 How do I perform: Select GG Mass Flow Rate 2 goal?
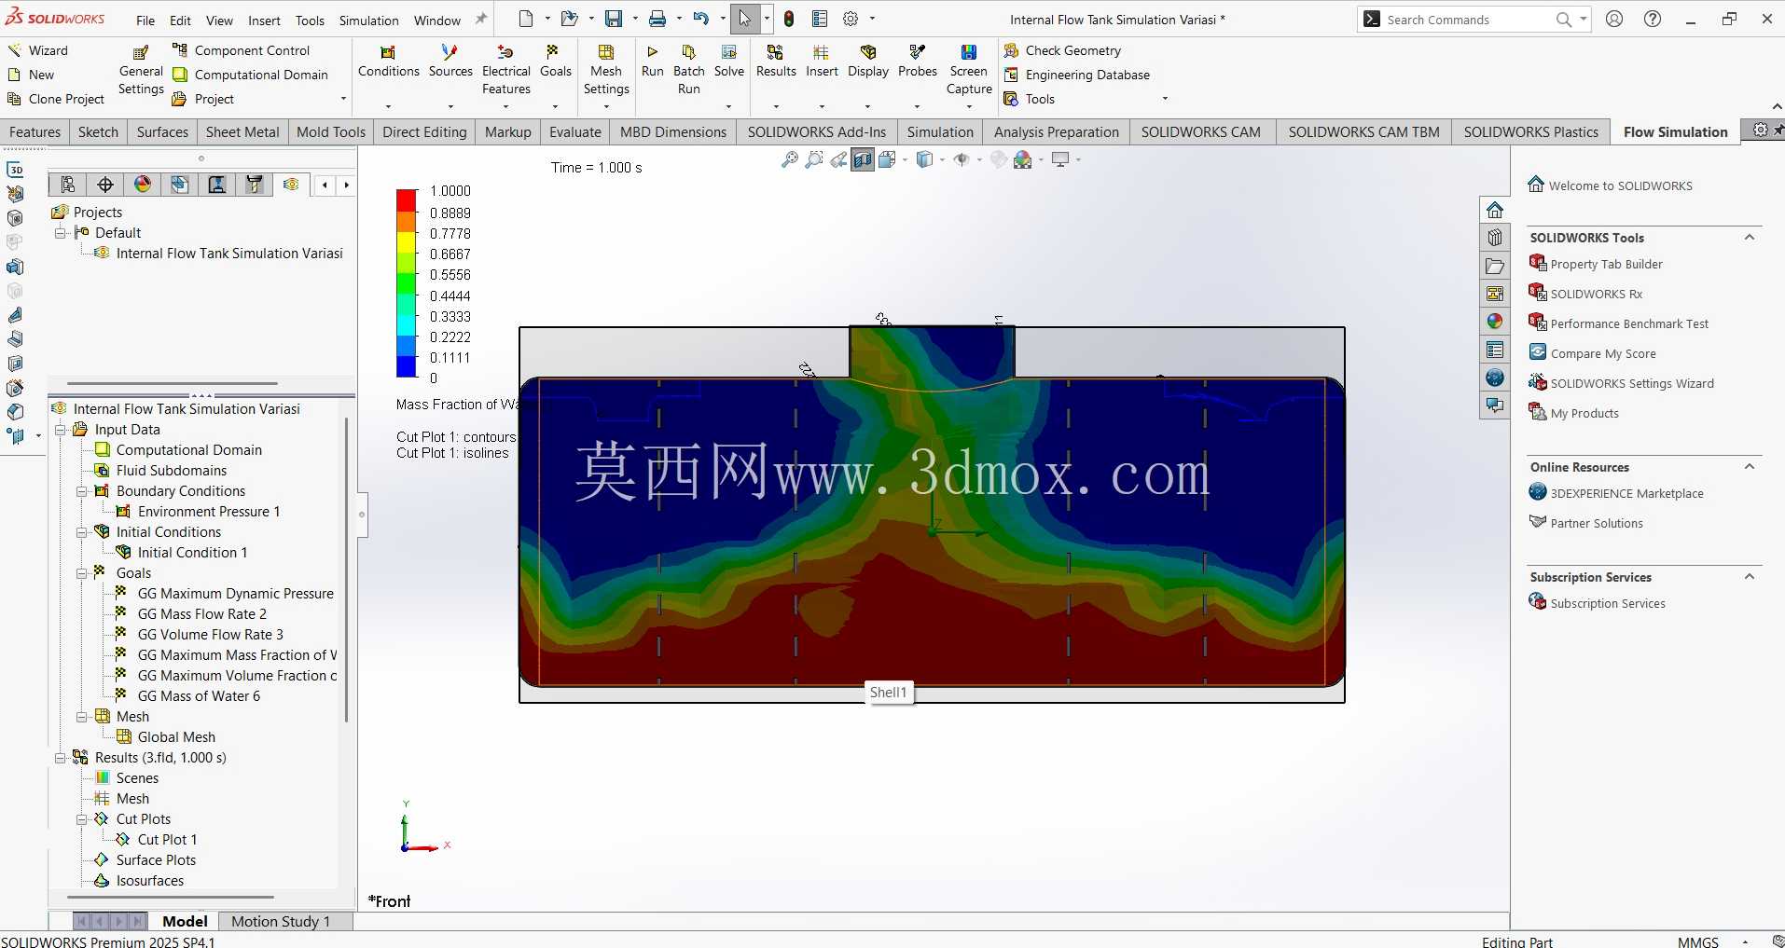click(191, 614)
